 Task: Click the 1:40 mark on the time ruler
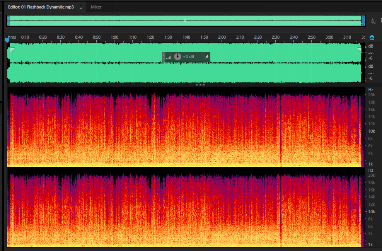tap(186, 37)
